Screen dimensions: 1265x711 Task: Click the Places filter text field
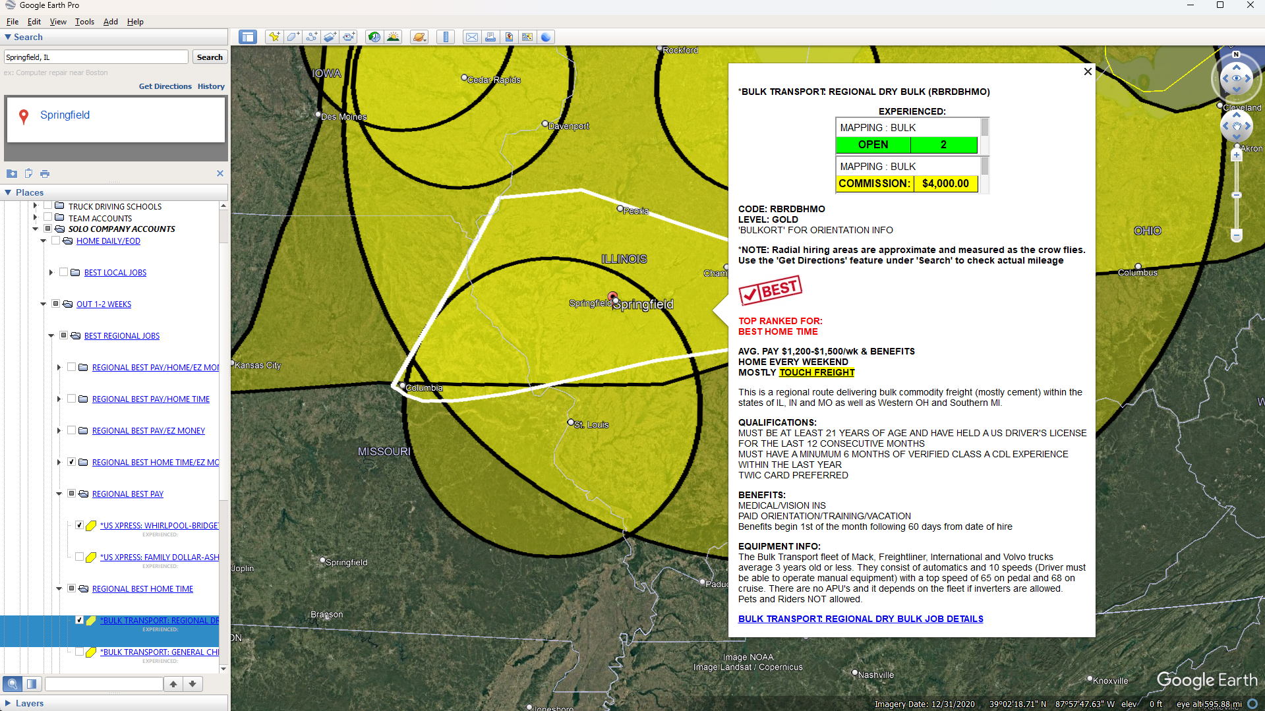(104, 683)
